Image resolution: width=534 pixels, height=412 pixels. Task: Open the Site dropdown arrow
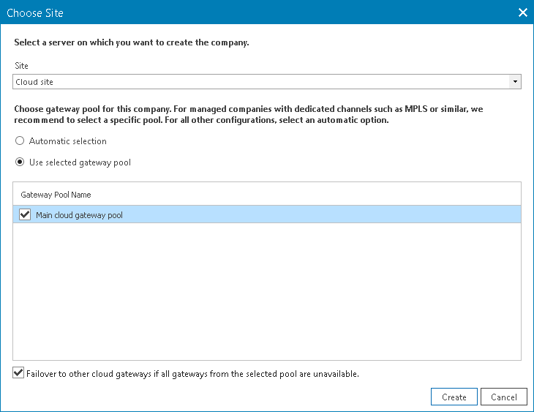tap(515, 82)
